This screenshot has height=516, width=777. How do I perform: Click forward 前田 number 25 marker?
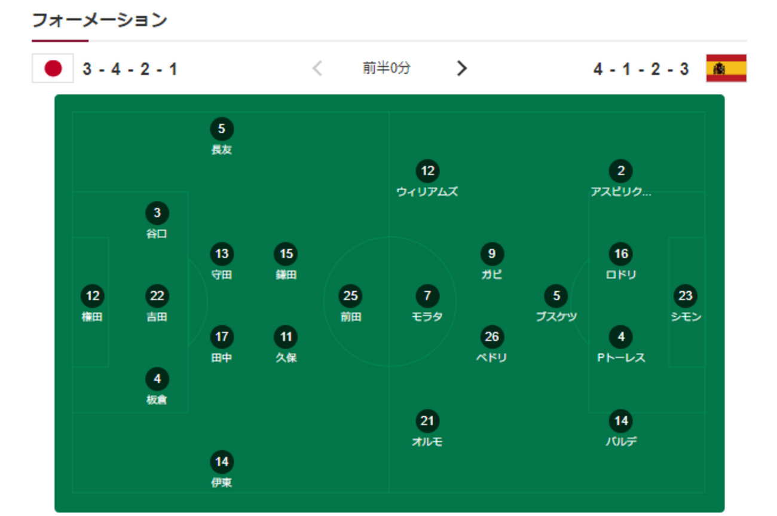[x=351, y=295]
